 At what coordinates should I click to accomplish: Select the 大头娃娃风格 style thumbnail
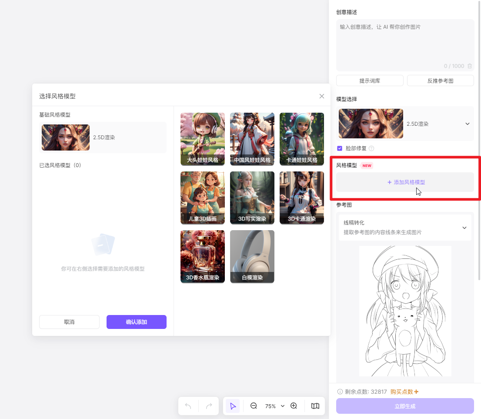pos(203,139)
